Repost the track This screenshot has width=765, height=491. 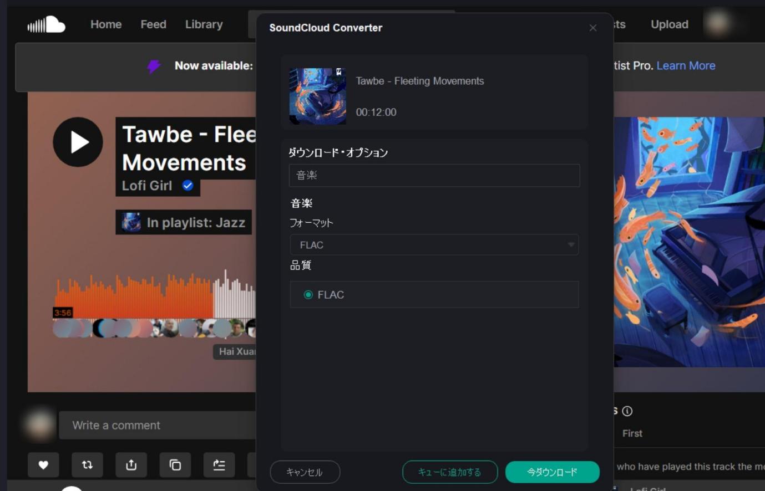pos(87,465)
